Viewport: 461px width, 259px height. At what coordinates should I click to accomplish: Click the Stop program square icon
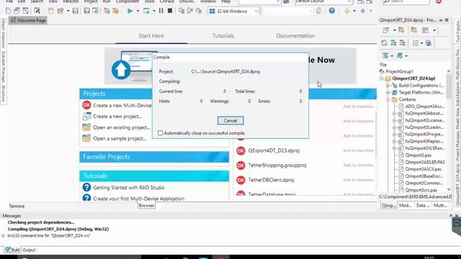click(x=170, y=12)
